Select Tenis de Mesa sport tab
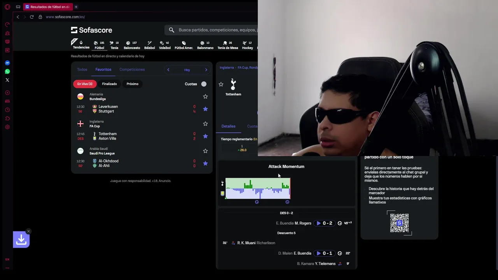The height and width of the screenshot is (280, 498). tap(228, 45)
